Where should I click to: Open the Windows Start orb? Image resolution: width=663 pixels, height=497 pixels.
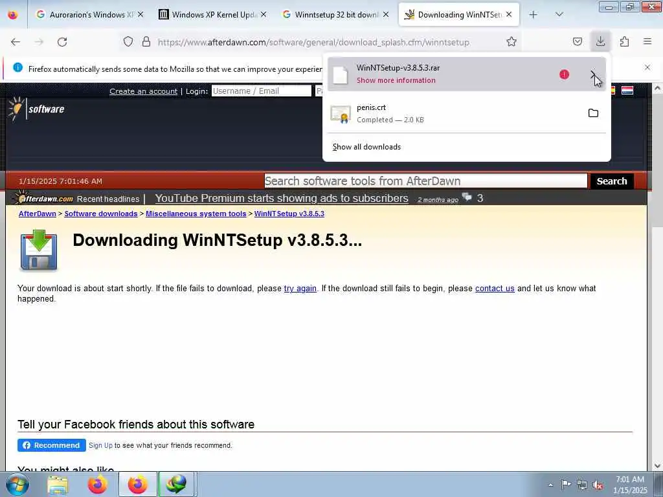[17, 484]
